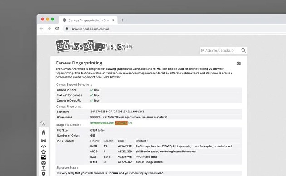Open the image picture sidebar icon

pyautogui.click(x=44, y=157)
